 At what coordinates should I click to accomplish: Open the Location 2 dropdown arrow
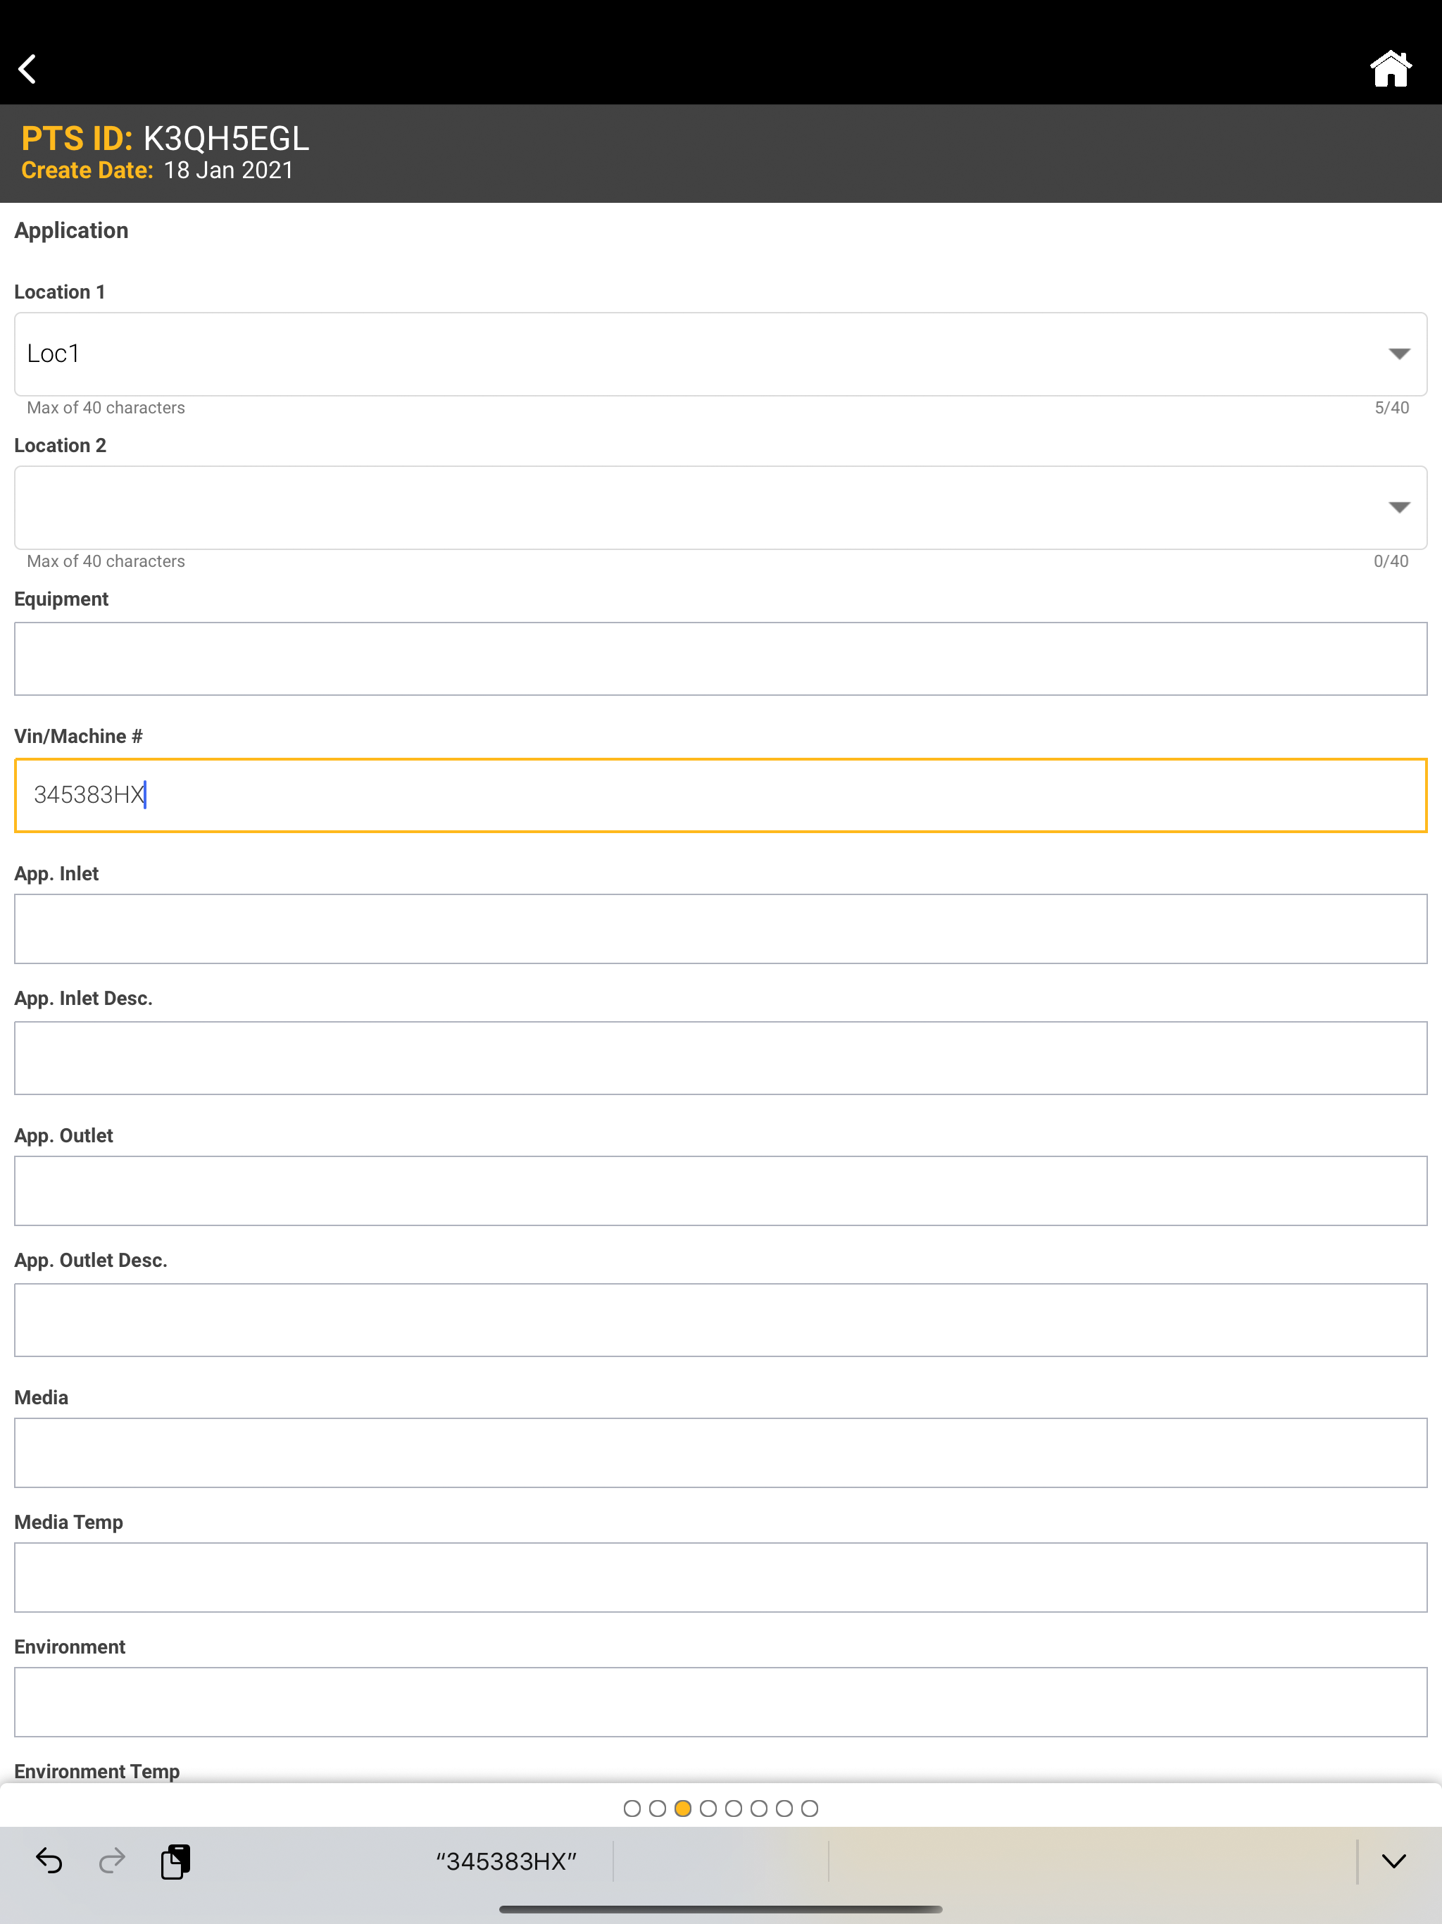[x=1398, y=507]
